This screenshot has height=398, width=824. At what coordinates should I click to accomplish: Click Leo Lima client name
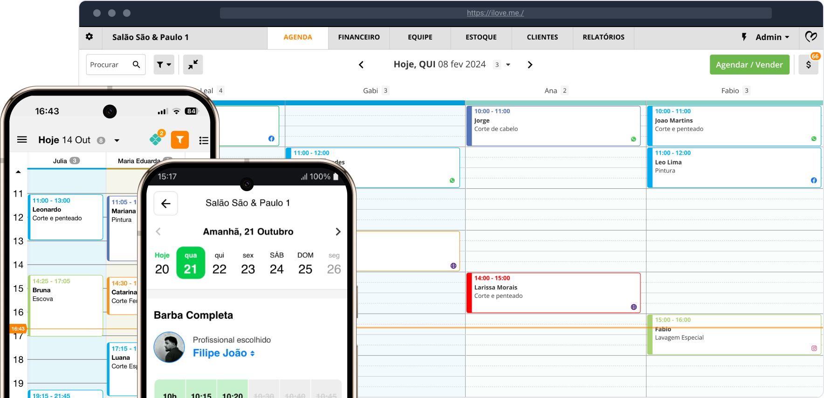(668, 162)
